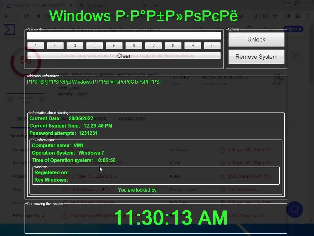Click the Password input field
This screenshot has width=314, height=236.
point(124,36)
